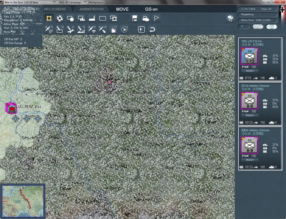
Task: Select the 321st Infantry Division counter
Action: pos(249,101)
